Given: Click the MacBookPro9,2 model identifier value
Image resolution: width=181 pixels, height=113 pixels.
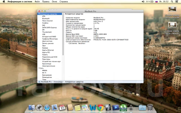Looking at the screenshot, I should click(x=99, y=19).
